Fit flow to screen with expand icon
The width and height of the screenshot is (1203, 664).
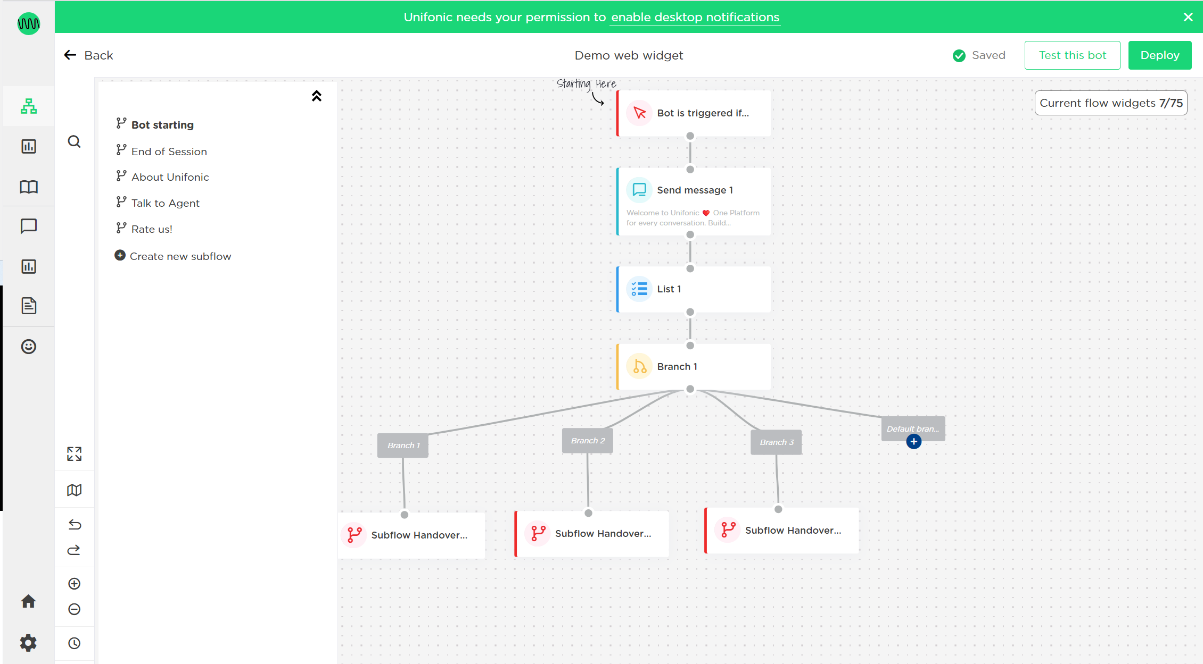coord(75,453)
